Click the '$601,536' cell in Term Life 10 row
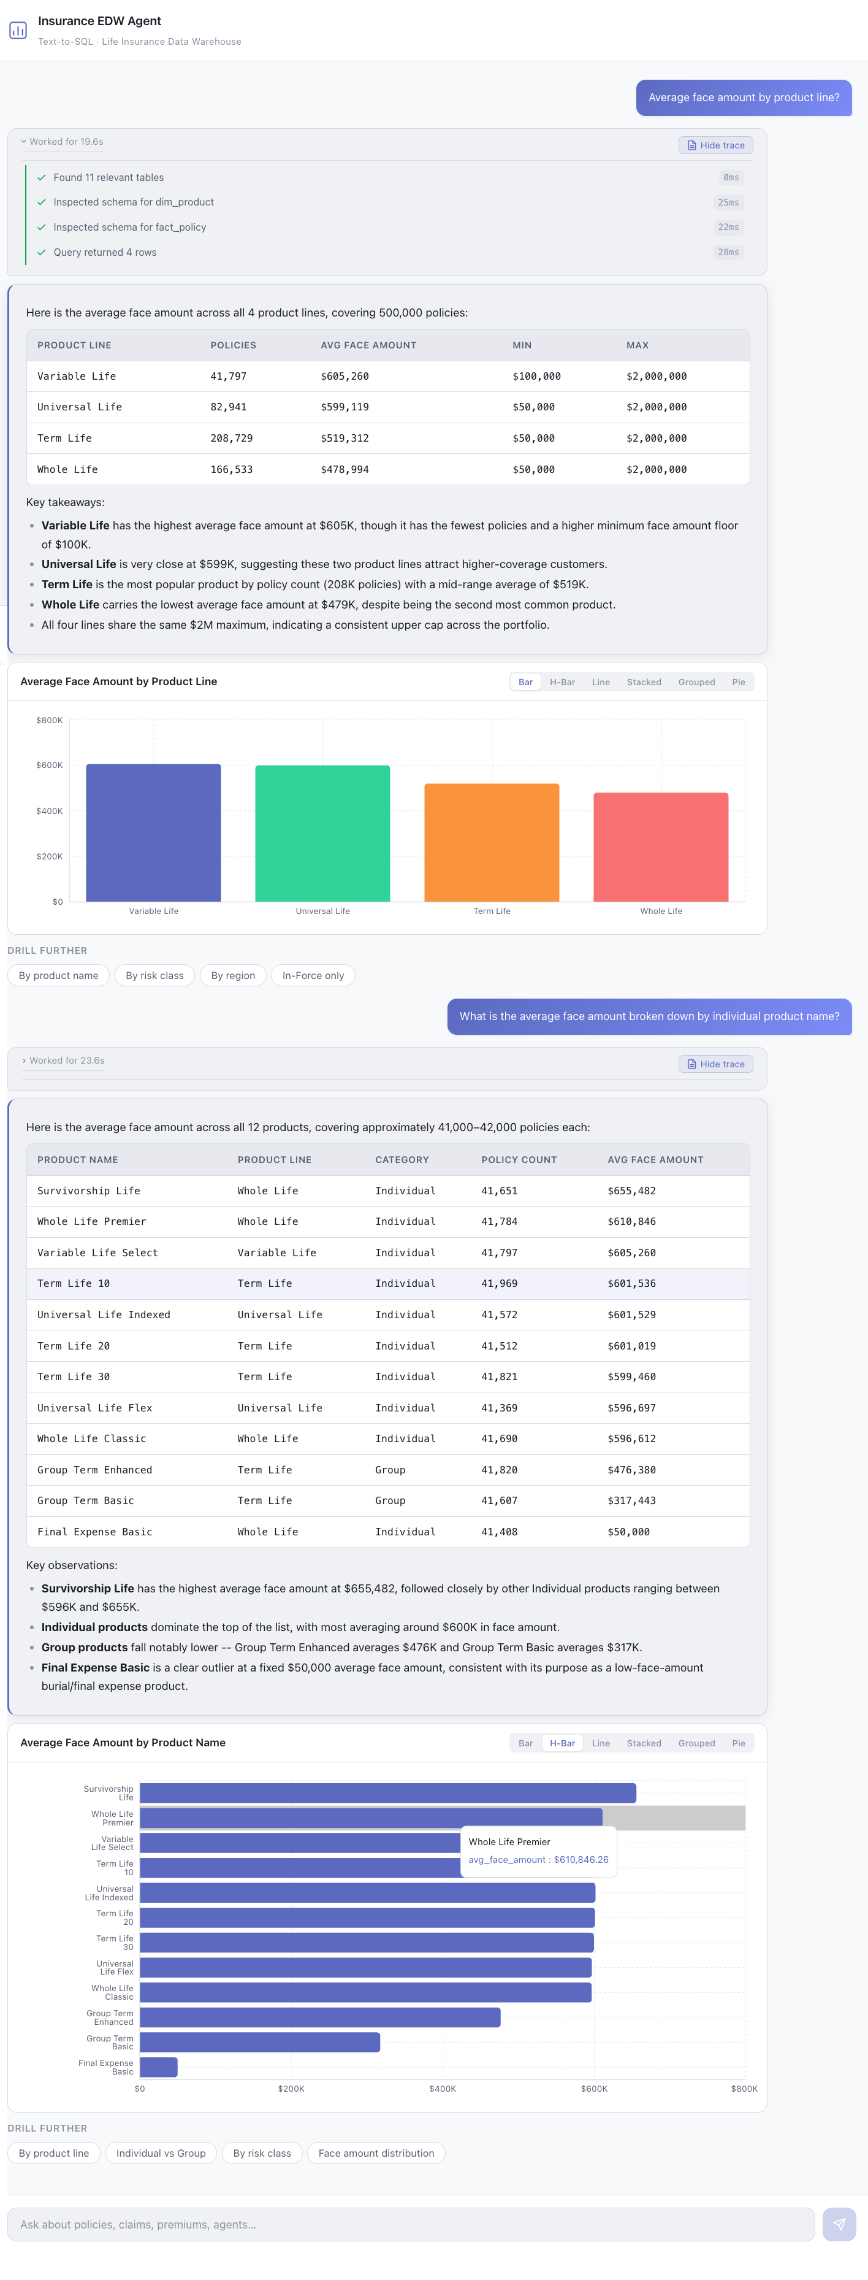This screenshot has width=868, height=2280. tap(632, 1283)
